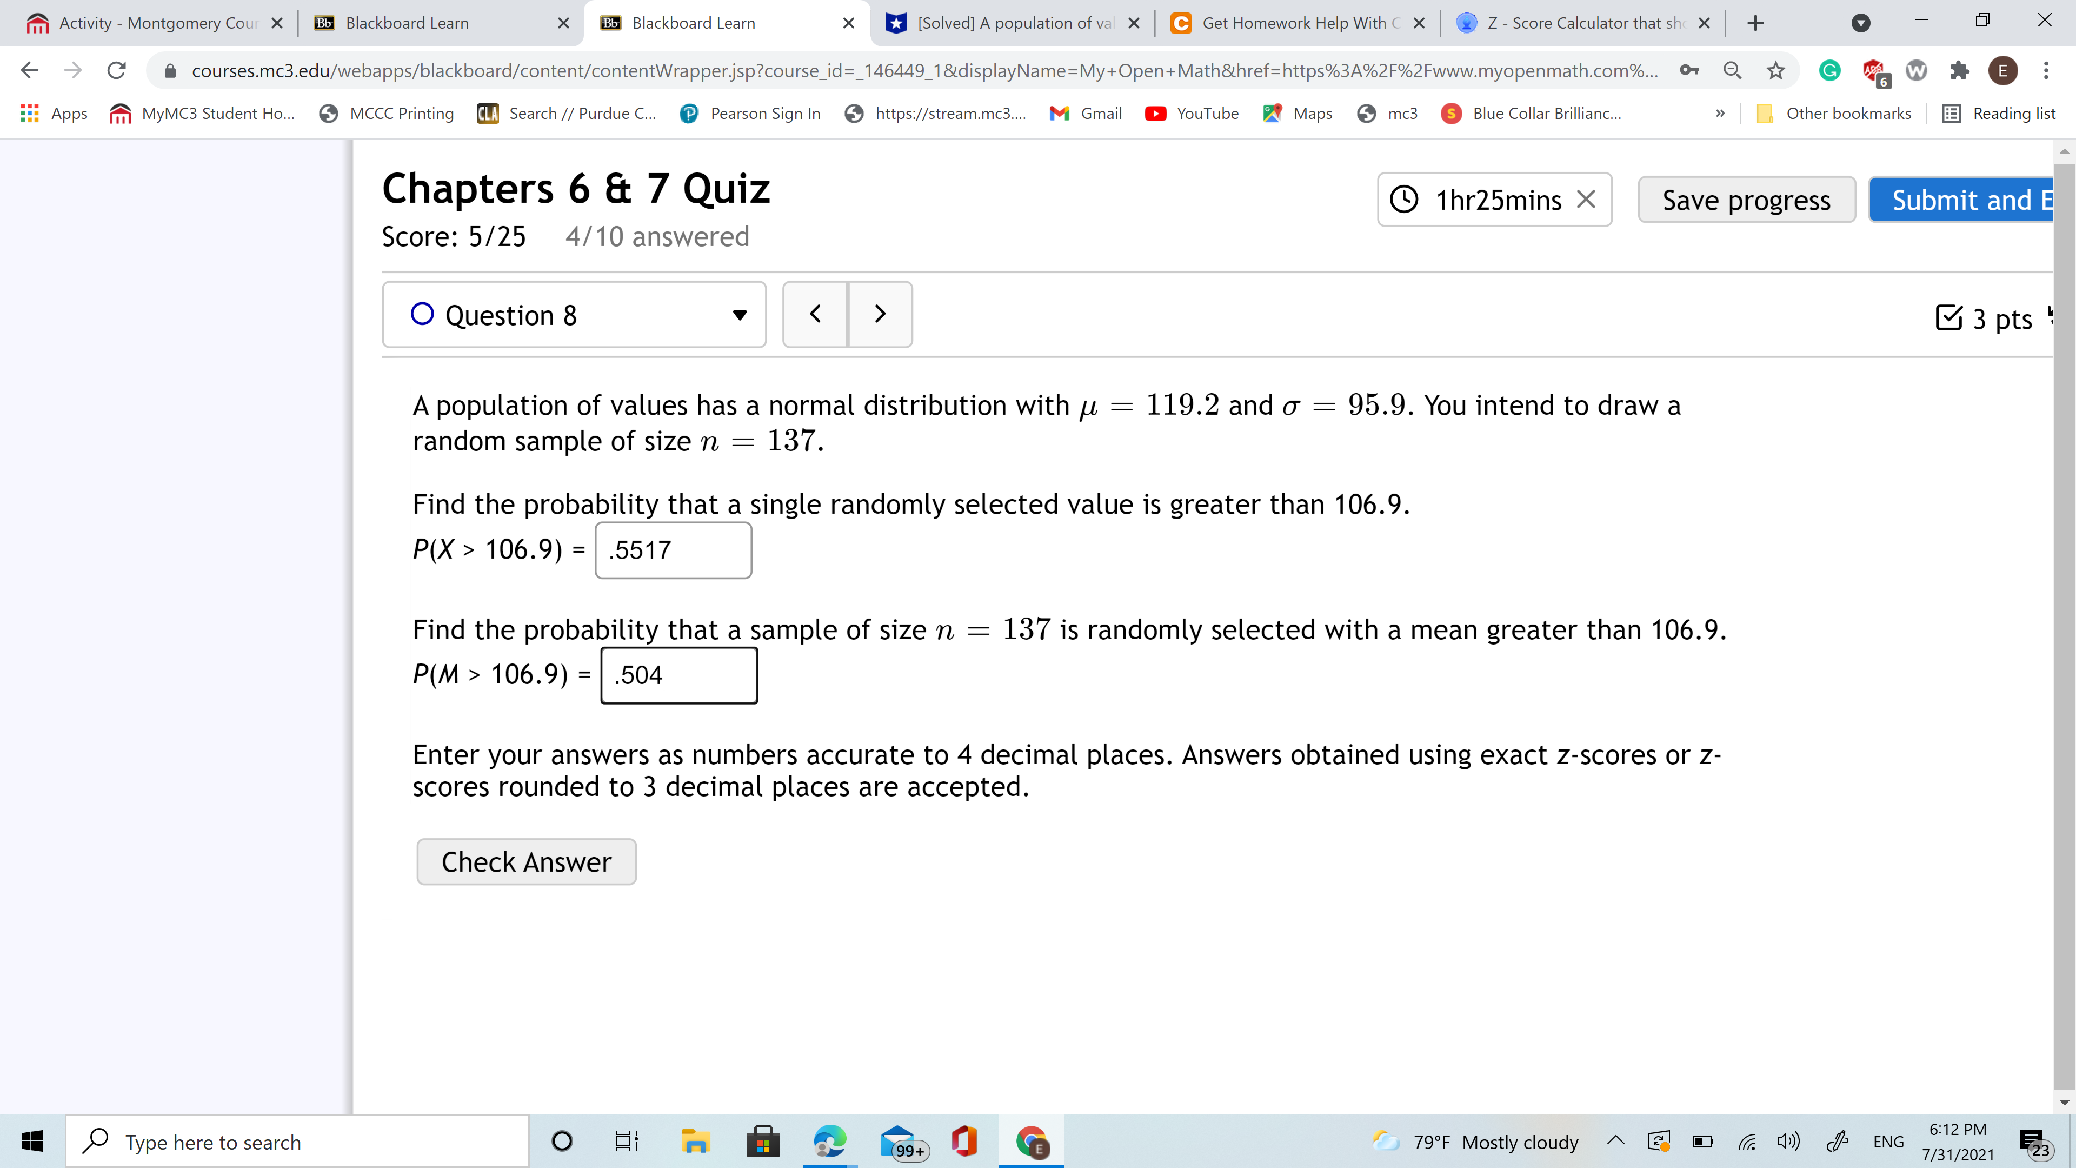Bookmark this page with the star icon
Screen dimensions: 2076x1168
[1775, 71]
